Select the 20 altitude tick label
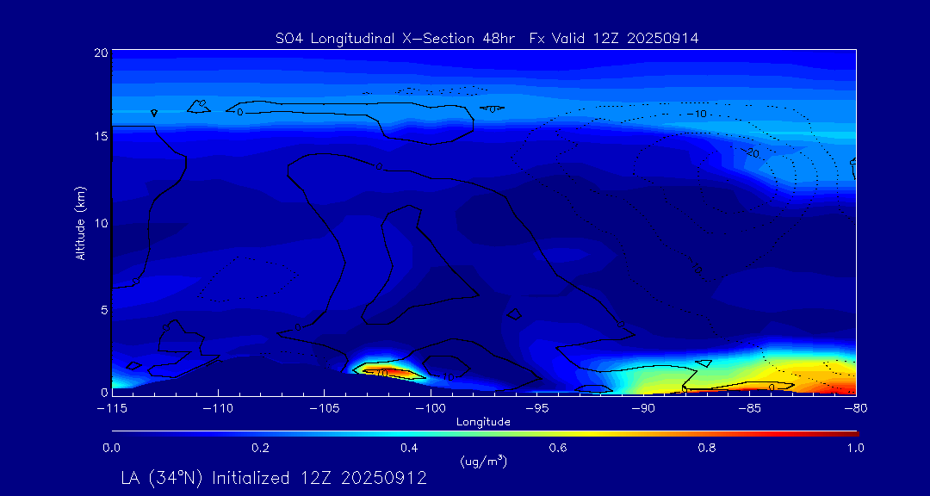Screen dimensions: 930x496 click(x=99, y=53)
